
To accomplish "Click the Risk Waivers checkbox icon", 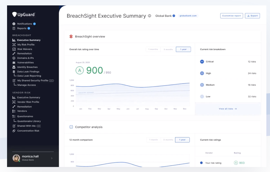I will click(x=14, y=49).
